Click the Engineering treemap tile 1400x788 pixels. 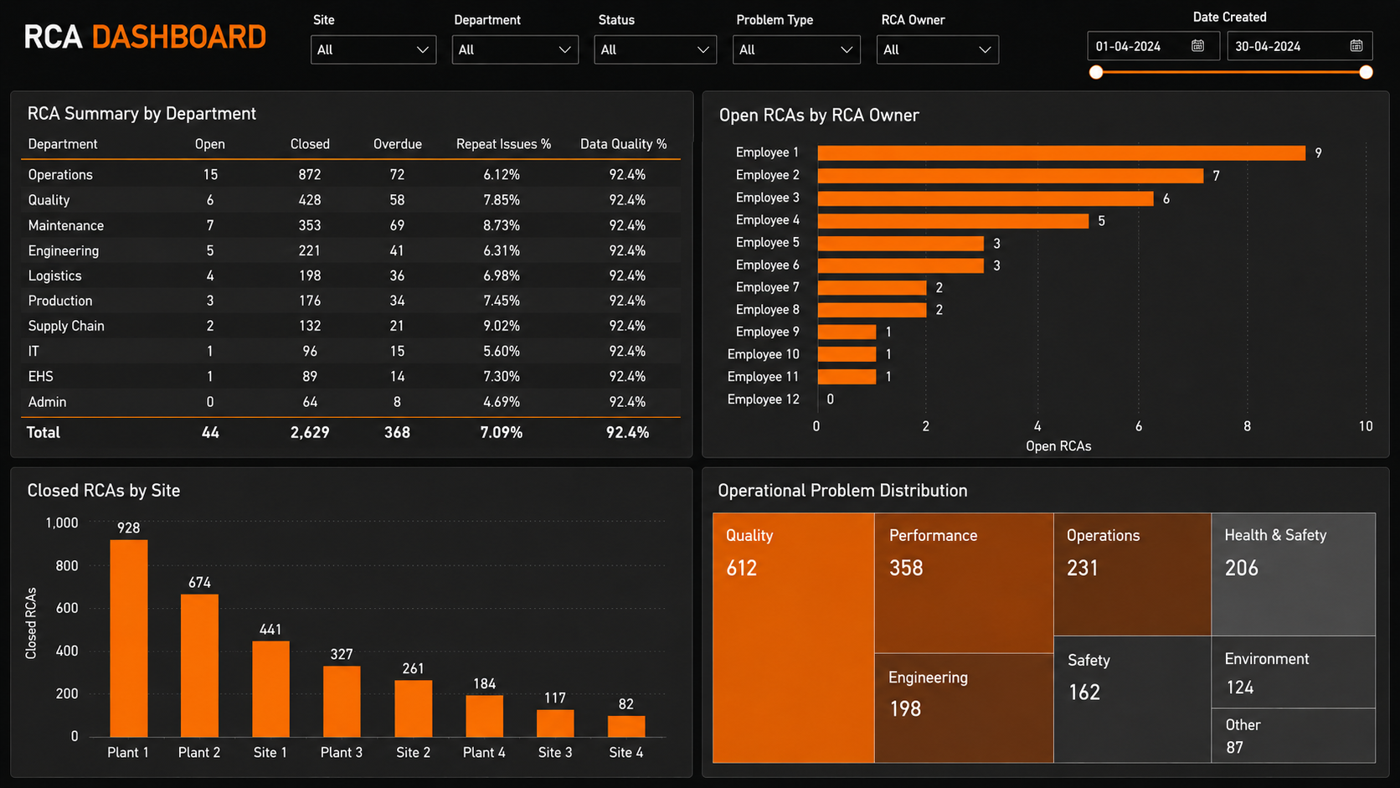coord(964,708)
